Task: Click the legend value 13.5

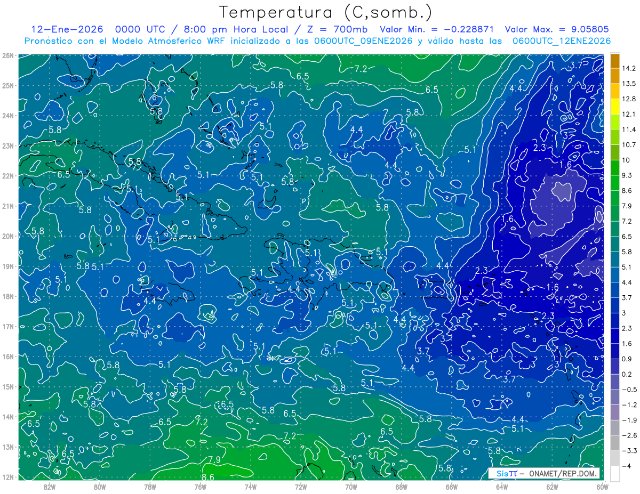Action: click(x=630, y=84)
